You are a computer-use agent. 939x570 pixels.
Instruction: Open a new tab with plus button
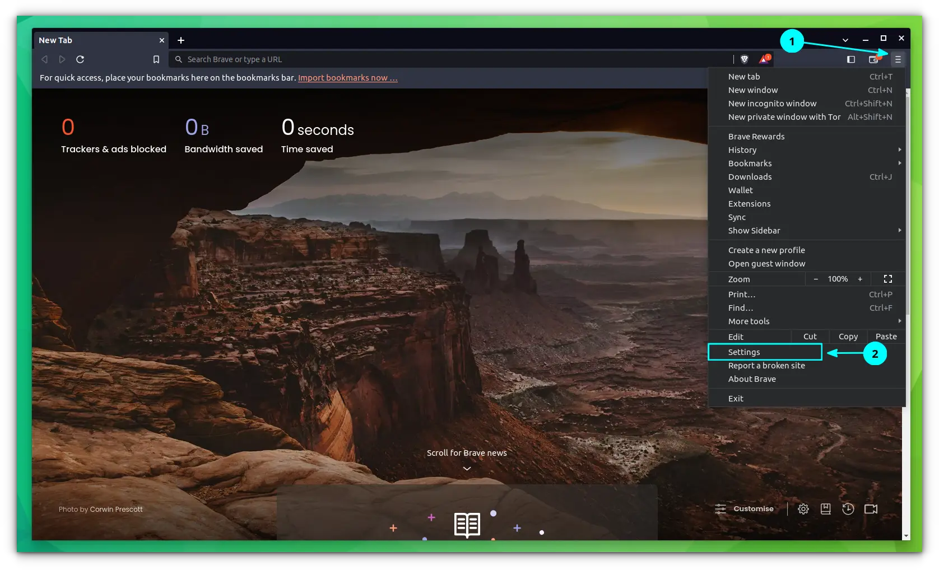click(181, 40)
